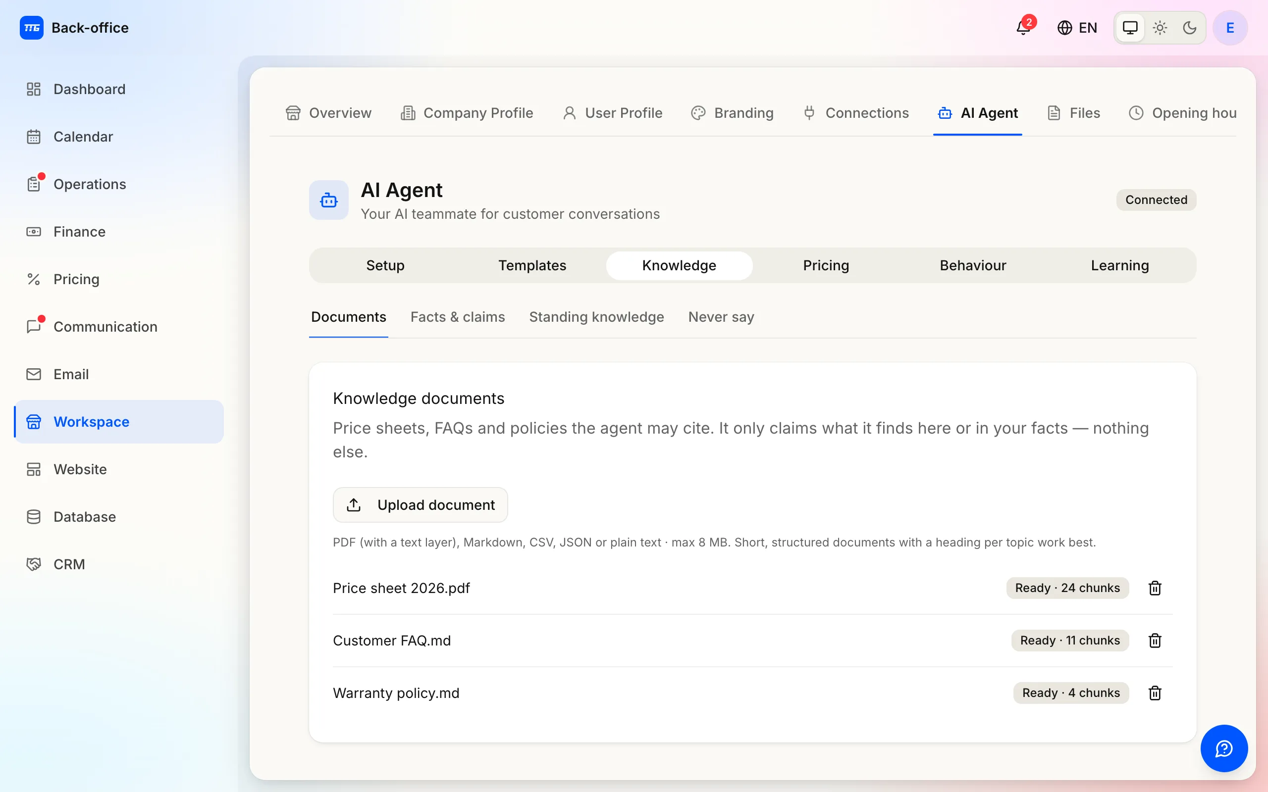Viewport: 1268px width, 792px height.
Task: Open the EN language selector
Action: click(x=1077, y=28)
